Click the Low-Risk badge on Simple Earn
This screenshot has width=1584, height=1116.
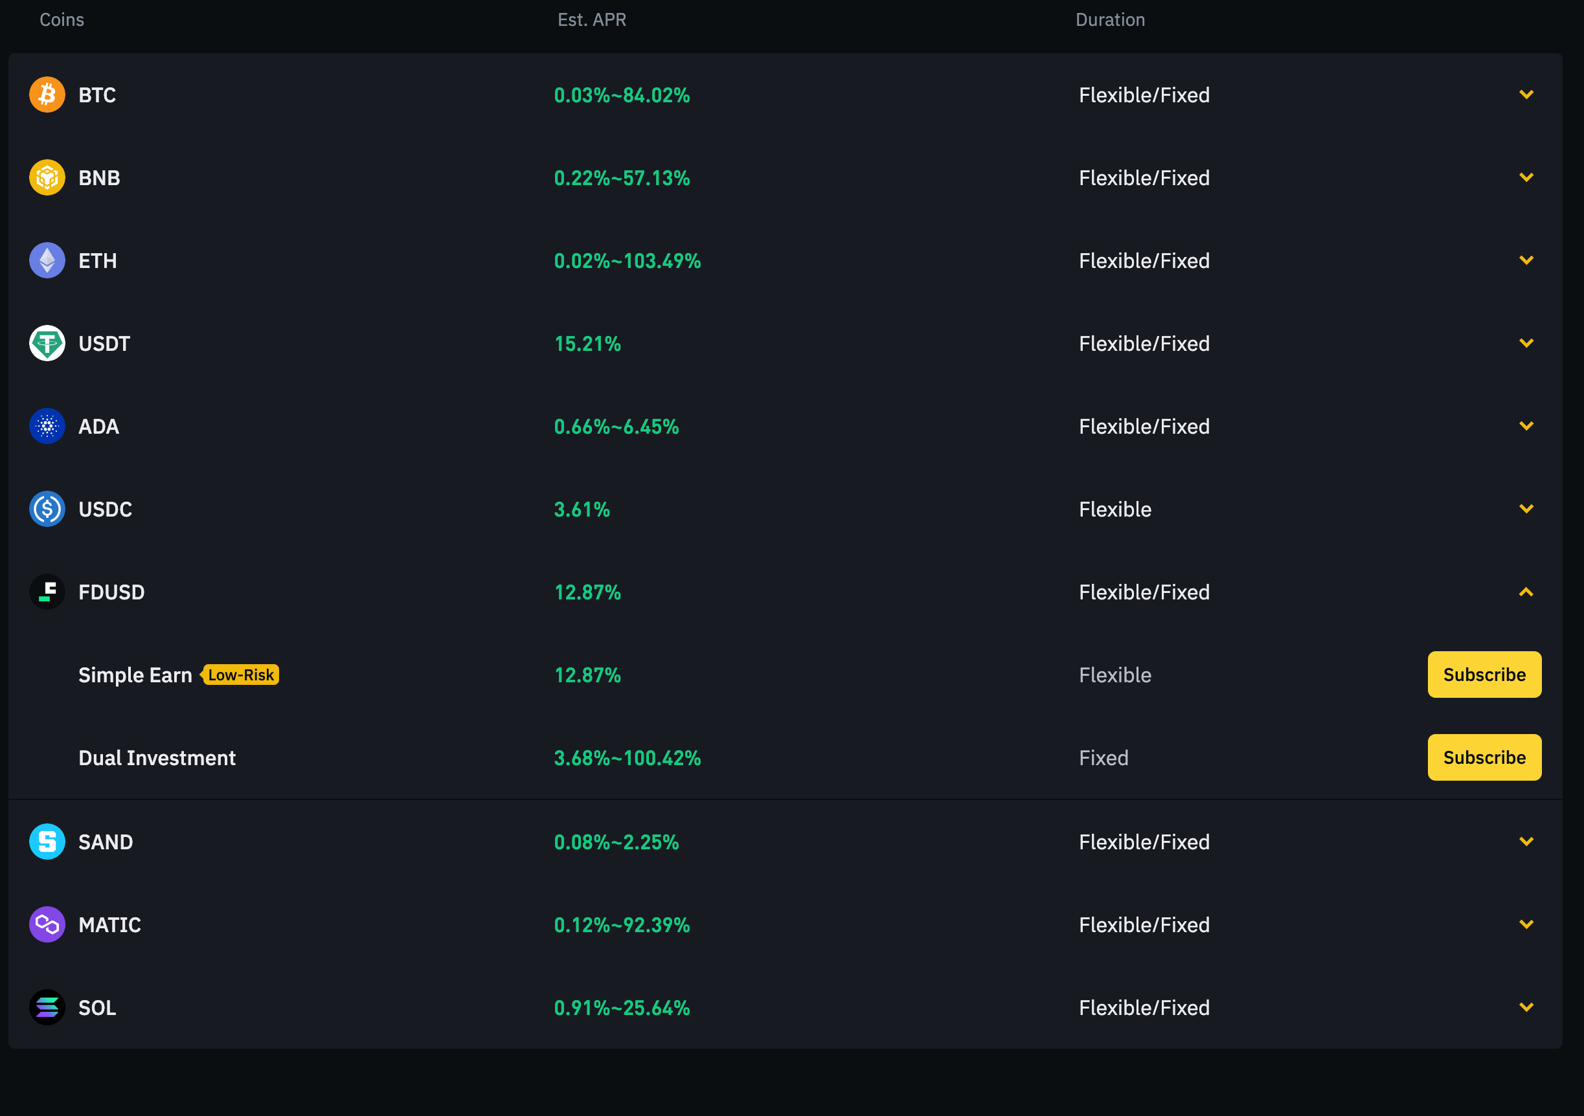[x=240, y=675]
